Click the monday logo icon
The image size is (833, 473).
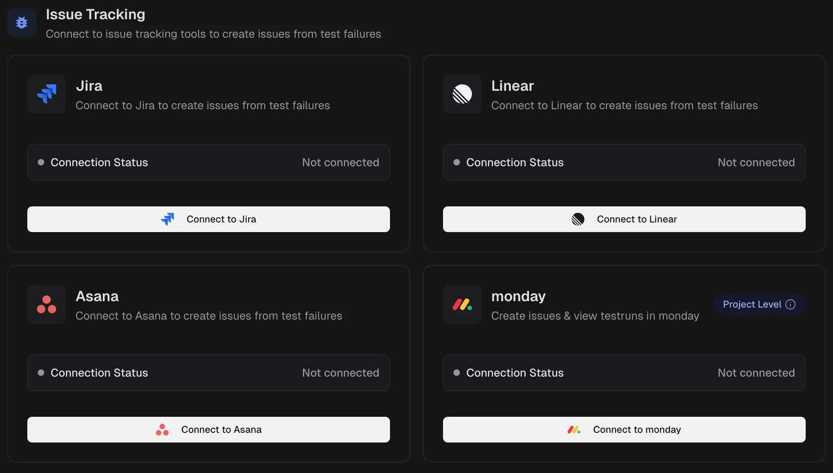pos(461,304)
